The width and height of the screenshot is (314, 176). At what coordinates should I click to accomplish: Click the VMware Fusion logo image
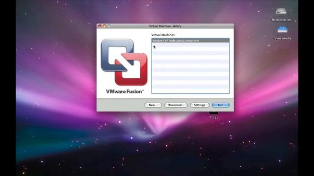[124, 62]
